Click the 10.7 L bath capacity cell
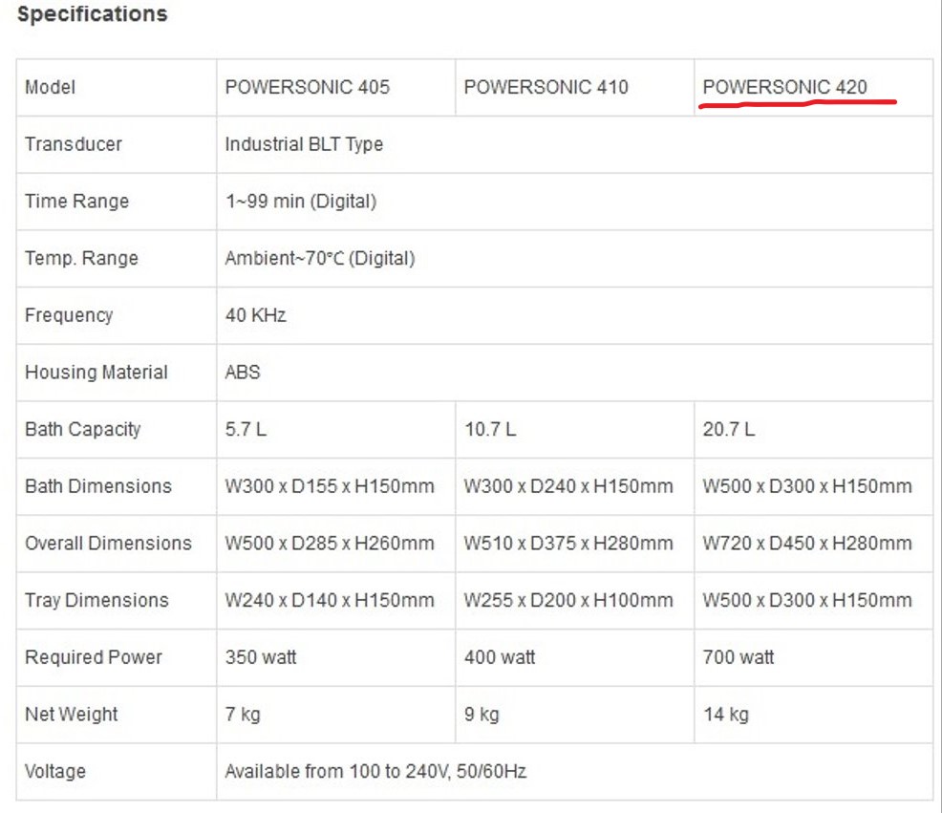Image resolution: width=942 pixels, height=813 pixels. point(489,430)
